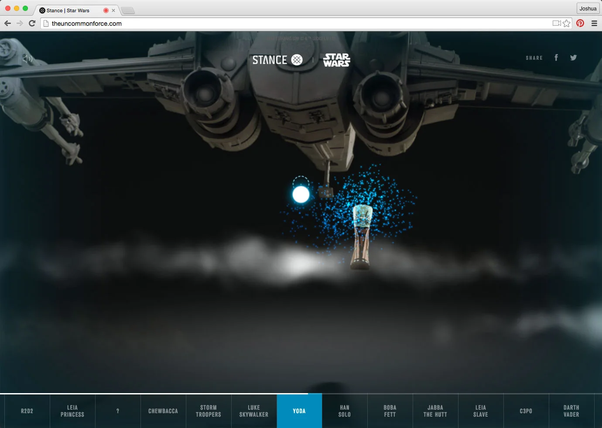Open the mystery ? section

(118, 411)
